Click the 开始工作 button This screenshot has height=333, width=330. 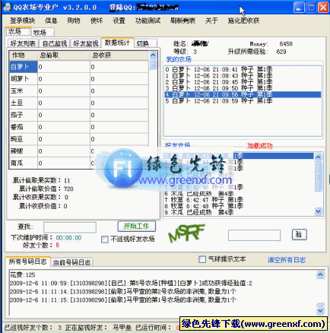137,226
